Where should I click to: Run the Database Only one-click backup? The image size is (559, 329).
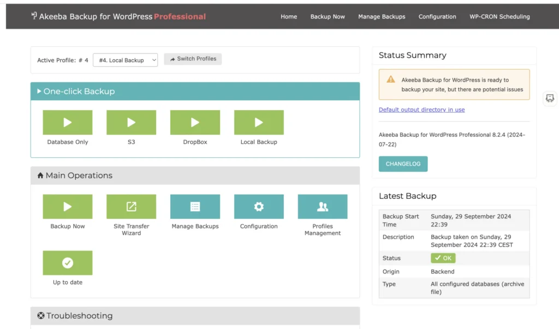pos(67,123)
